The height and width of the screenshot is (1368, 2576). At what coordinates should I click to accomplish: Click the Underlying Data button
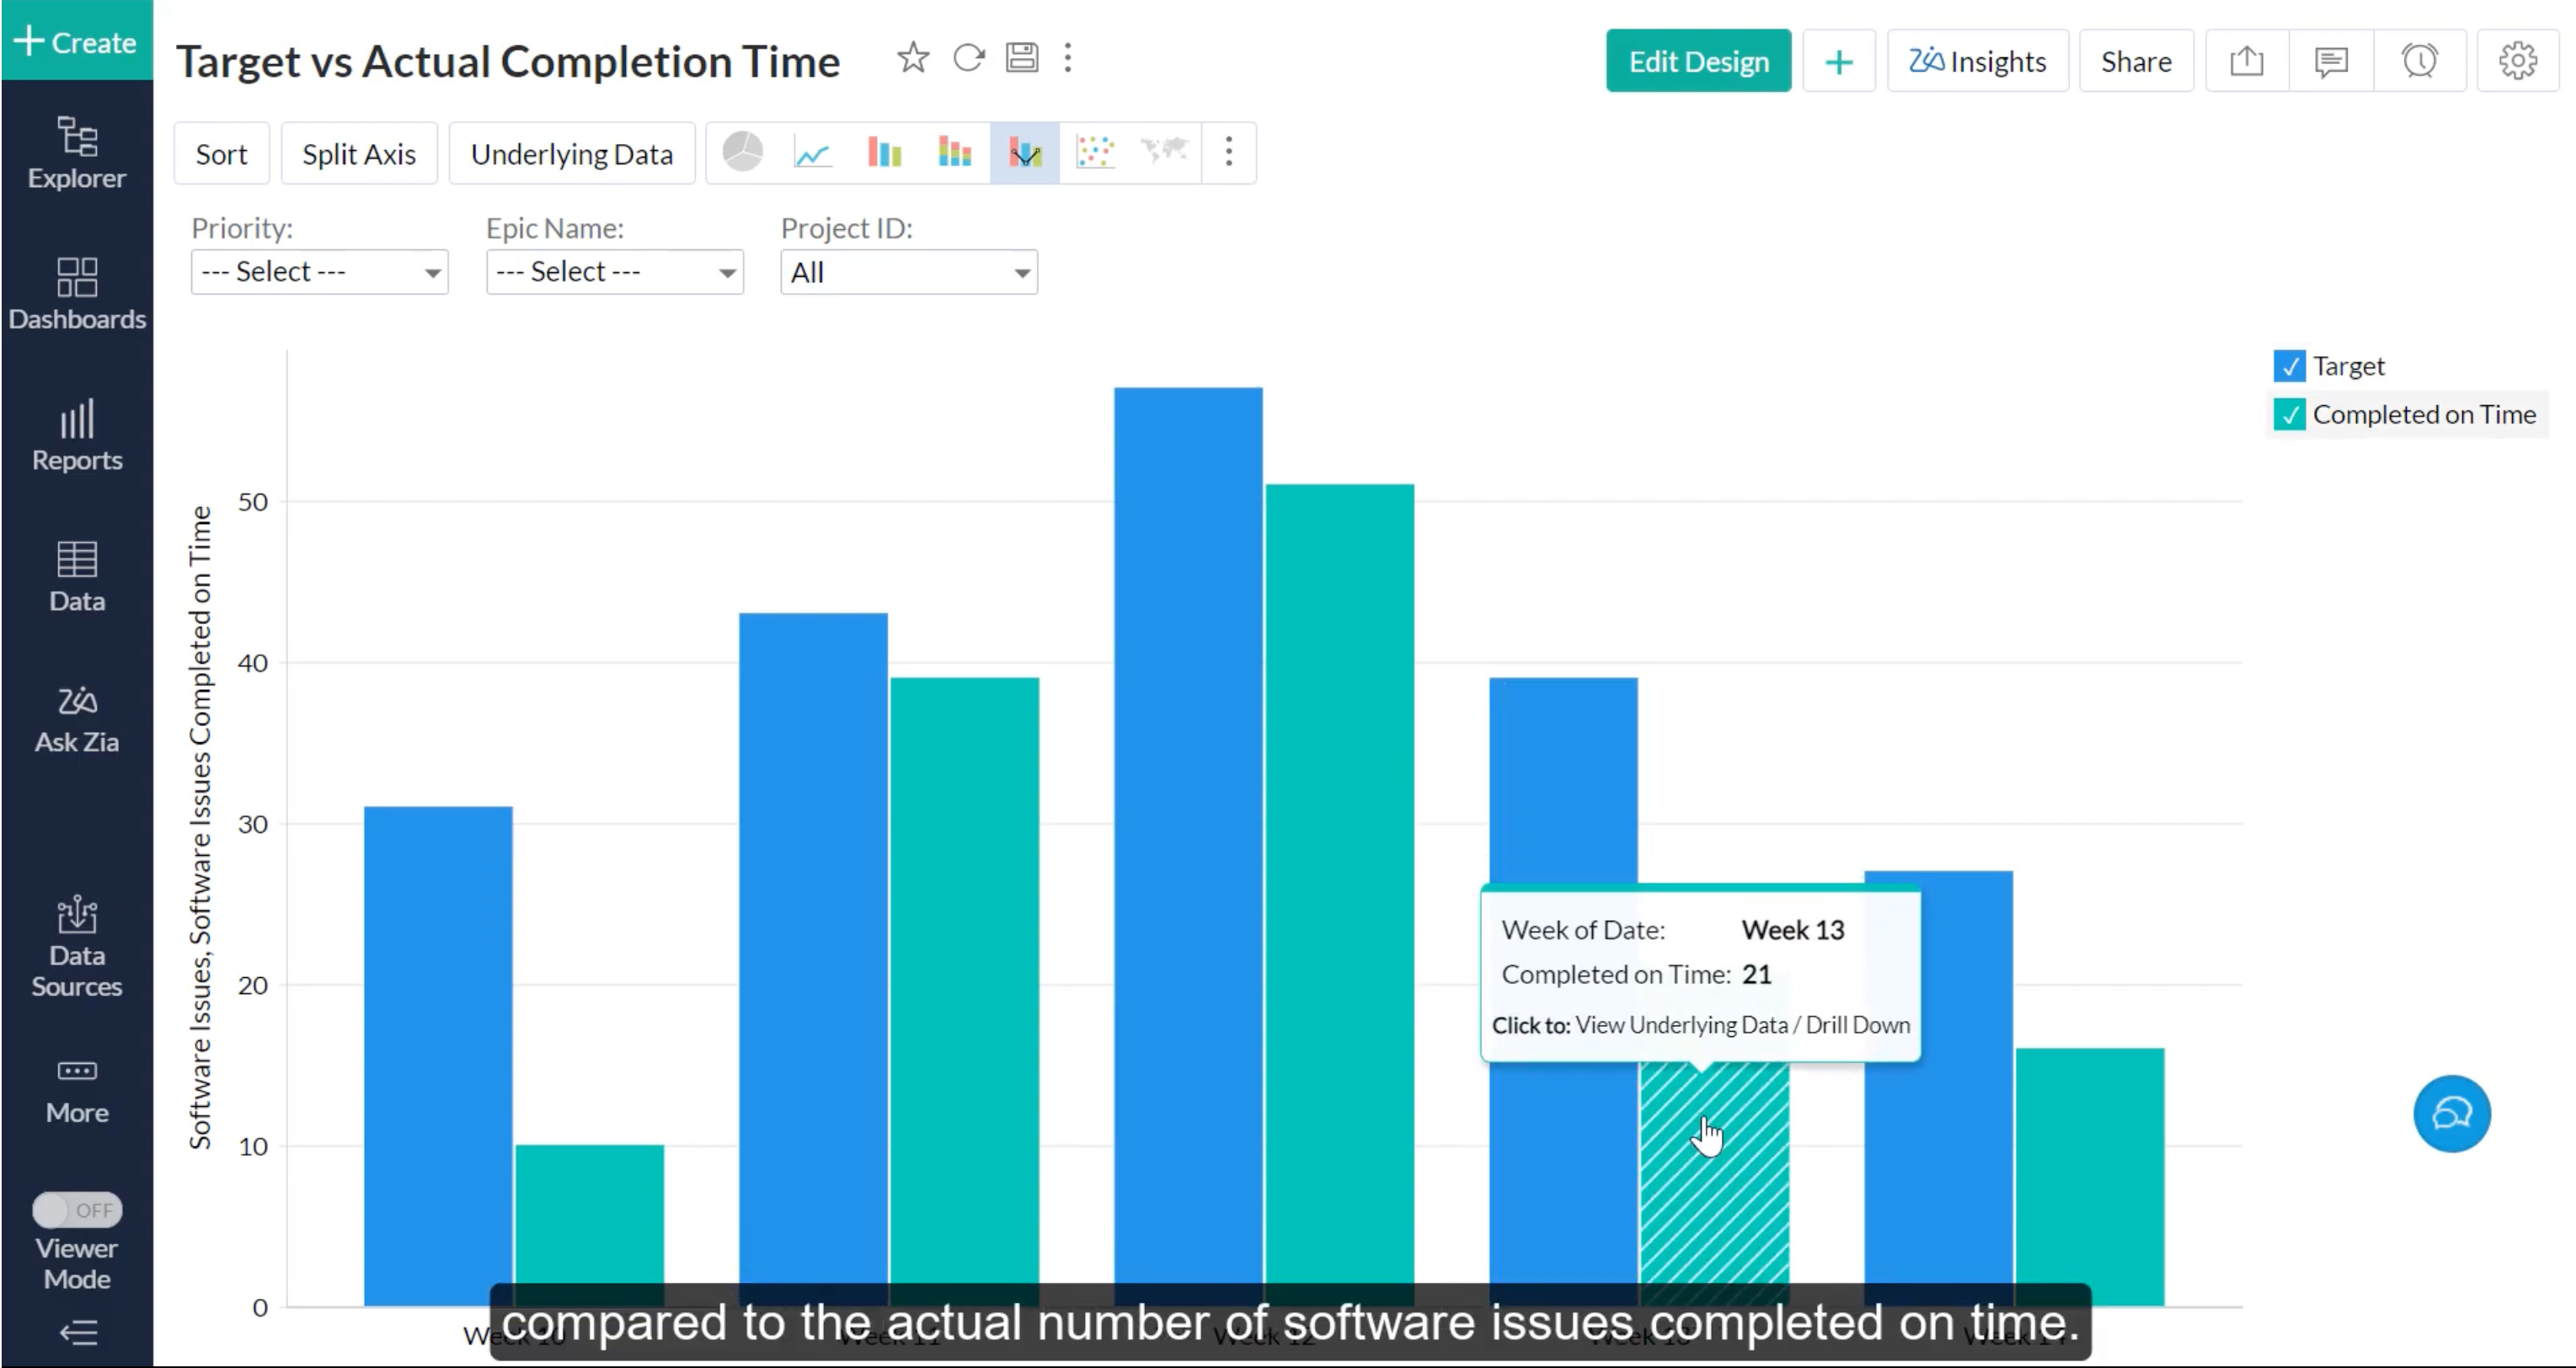(571, 154)
